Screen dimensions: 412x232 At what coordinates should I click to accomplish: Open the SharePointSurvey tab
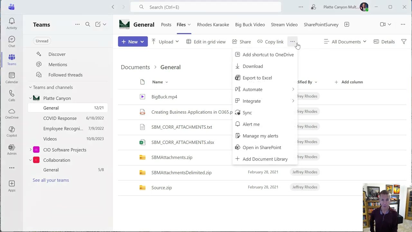click(321, 24)
